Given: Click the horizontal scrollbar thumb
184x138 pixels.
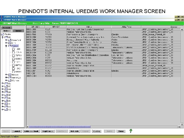Looking at the screenshot, I should (x=60, y=127).
